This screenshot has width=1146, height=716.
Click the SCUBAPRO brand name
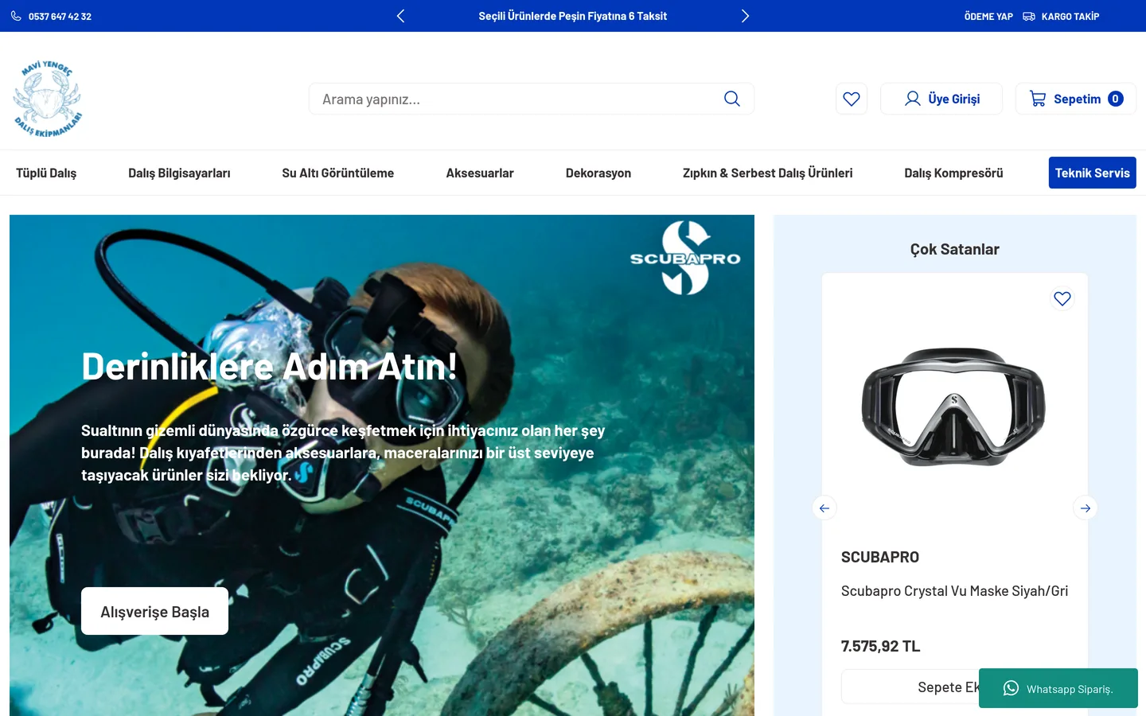[880, 557]
